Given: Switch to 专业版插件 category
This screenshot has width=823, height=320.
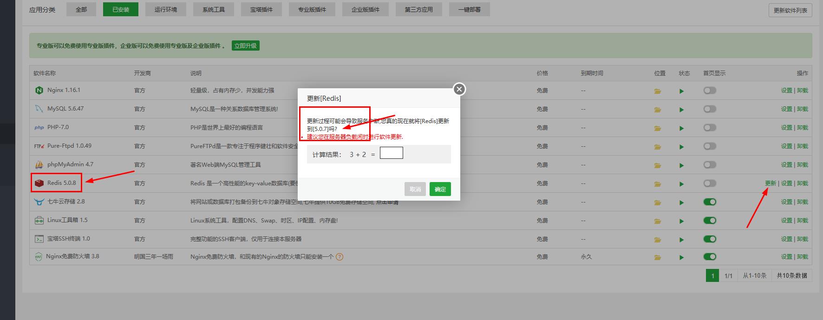Looking at the screenshot, I should (x=312, y=9).
